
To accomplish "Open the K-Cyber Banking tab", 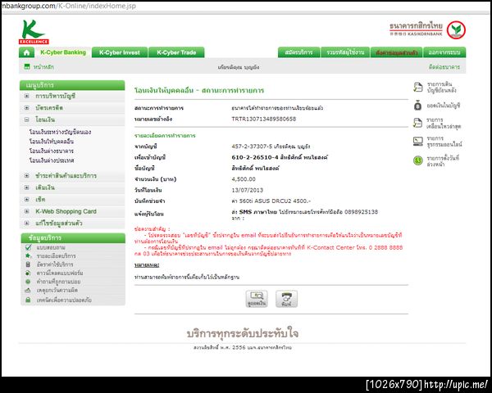I will tap(63, 52).
